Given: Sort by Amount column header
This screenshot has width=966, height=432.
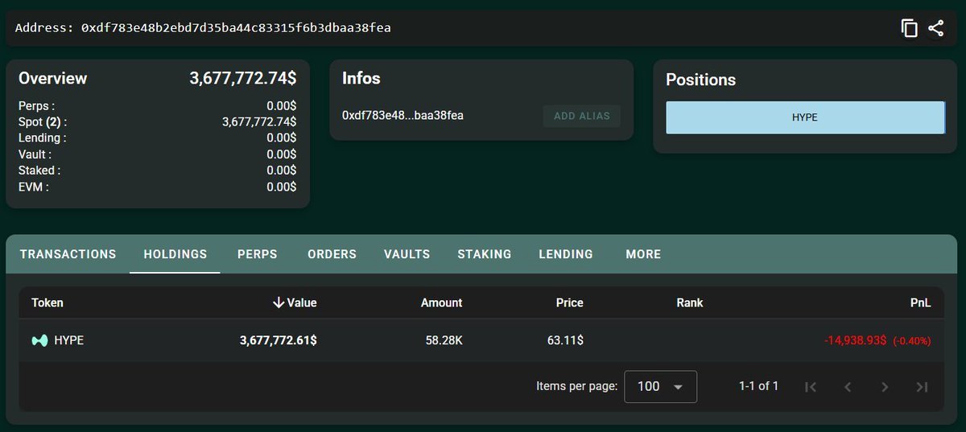Looking at the screenshot, I should (442, 302).
